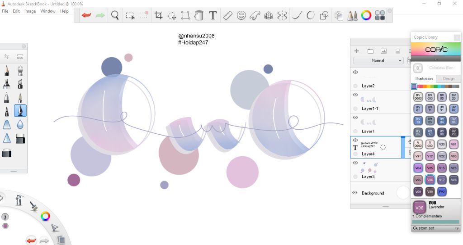This screenshot has height=245, width=463.
Task: Collapse the Copic Library color header arrow
Action: (436, 59)
